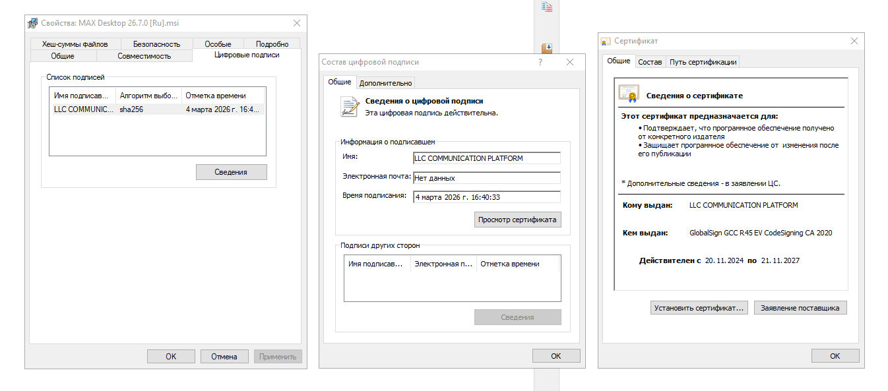Click Установить сертификат button
The height and width of the screenshot is (391, 888).
pos(700,308)
